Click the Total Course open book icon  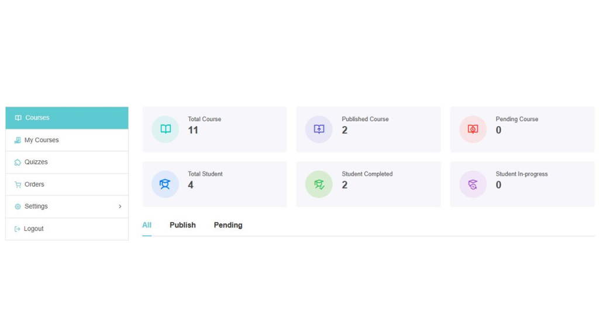(166, 129)
